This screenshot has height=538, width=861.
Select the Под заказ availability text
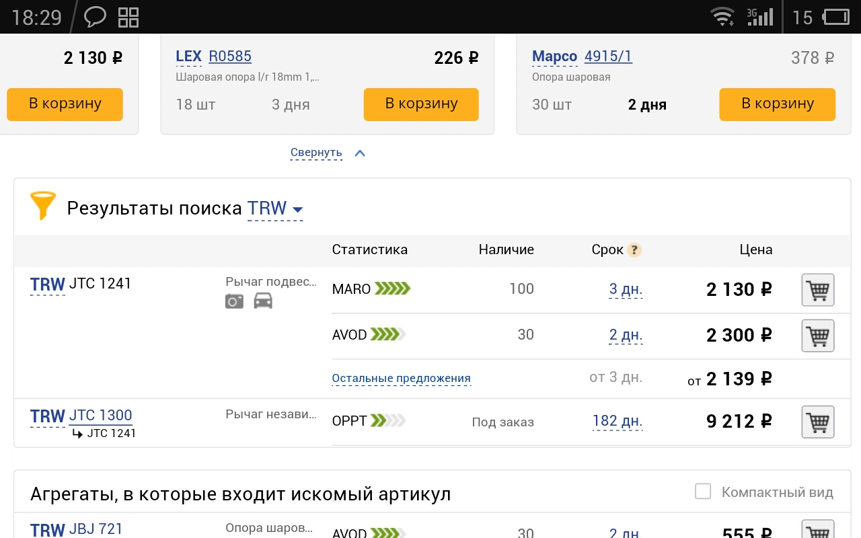pyautogui.click(x=503, y=422)
